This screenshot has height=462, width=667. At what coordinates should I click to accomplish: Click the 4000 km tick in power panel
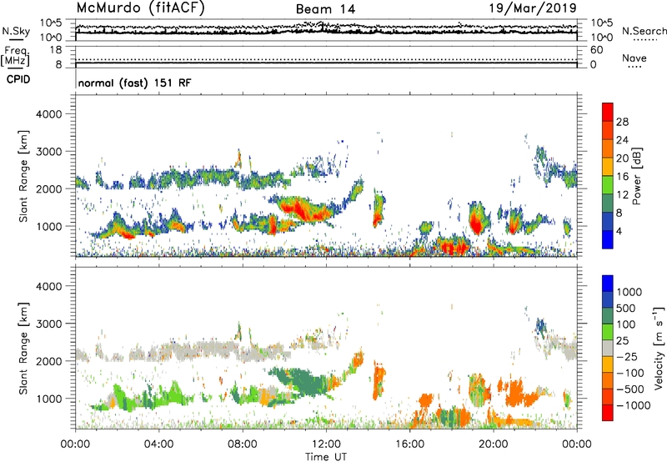49,114
